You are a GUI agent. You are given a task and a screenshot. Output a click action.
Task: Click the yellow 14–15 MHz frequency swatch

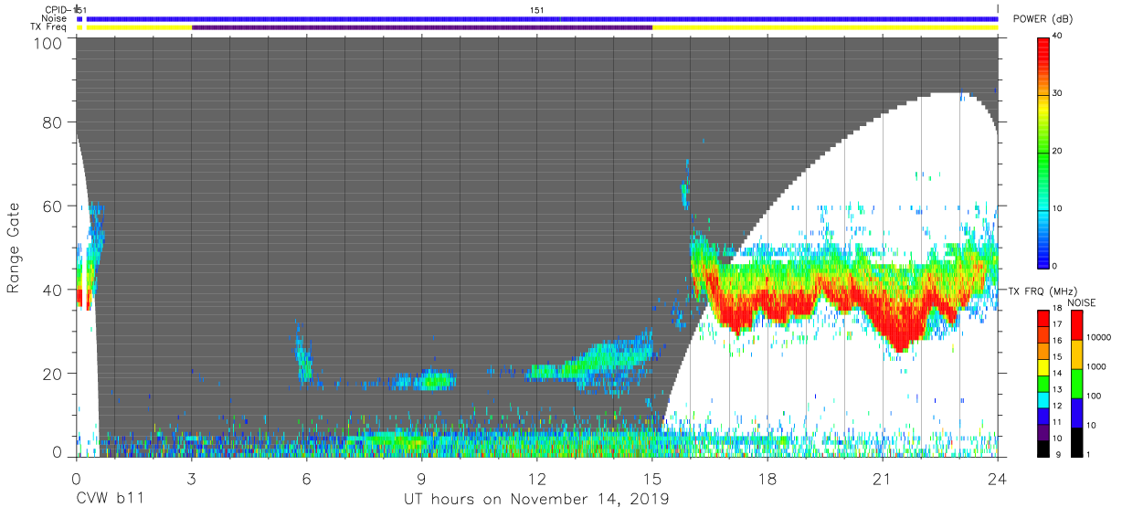pos(1043,366)
